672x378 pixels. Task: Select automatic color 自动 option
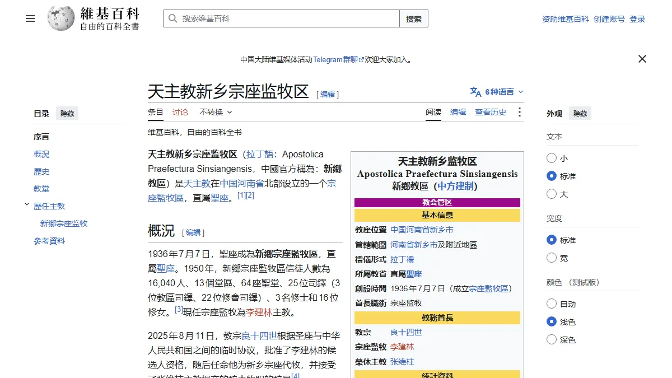point(552,304)
